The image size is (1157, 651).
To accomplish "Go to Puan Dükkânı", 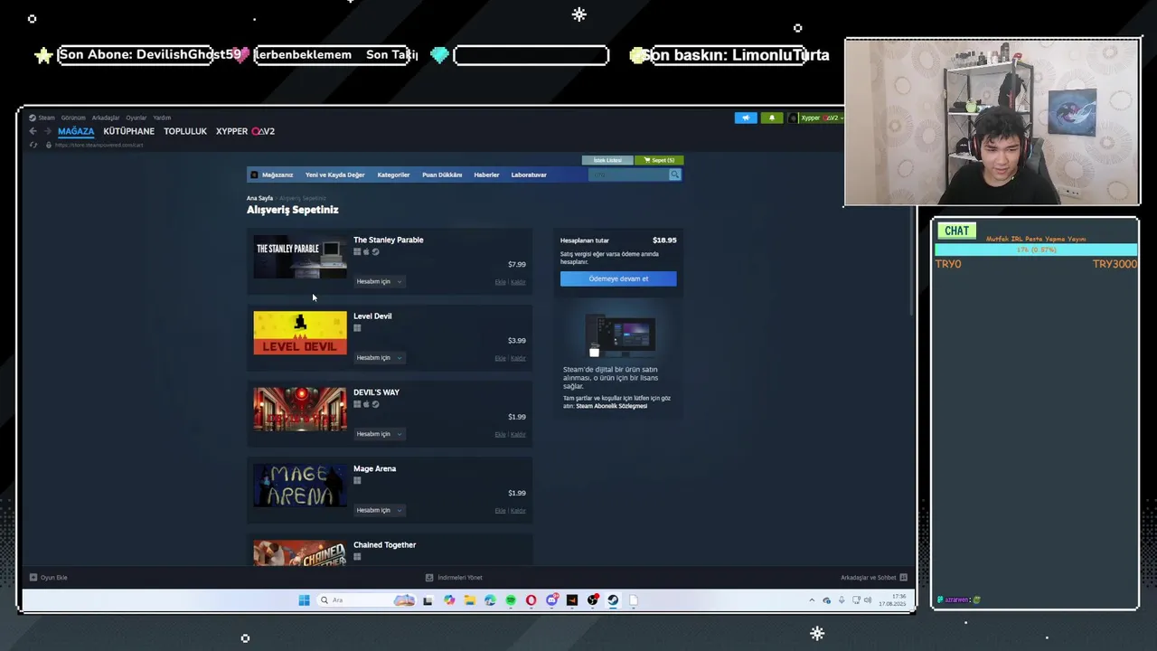I will coord(442,175).
